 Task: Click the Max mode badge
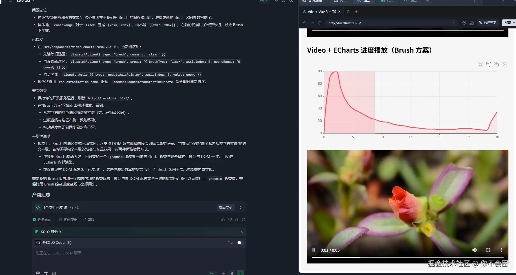212,273
